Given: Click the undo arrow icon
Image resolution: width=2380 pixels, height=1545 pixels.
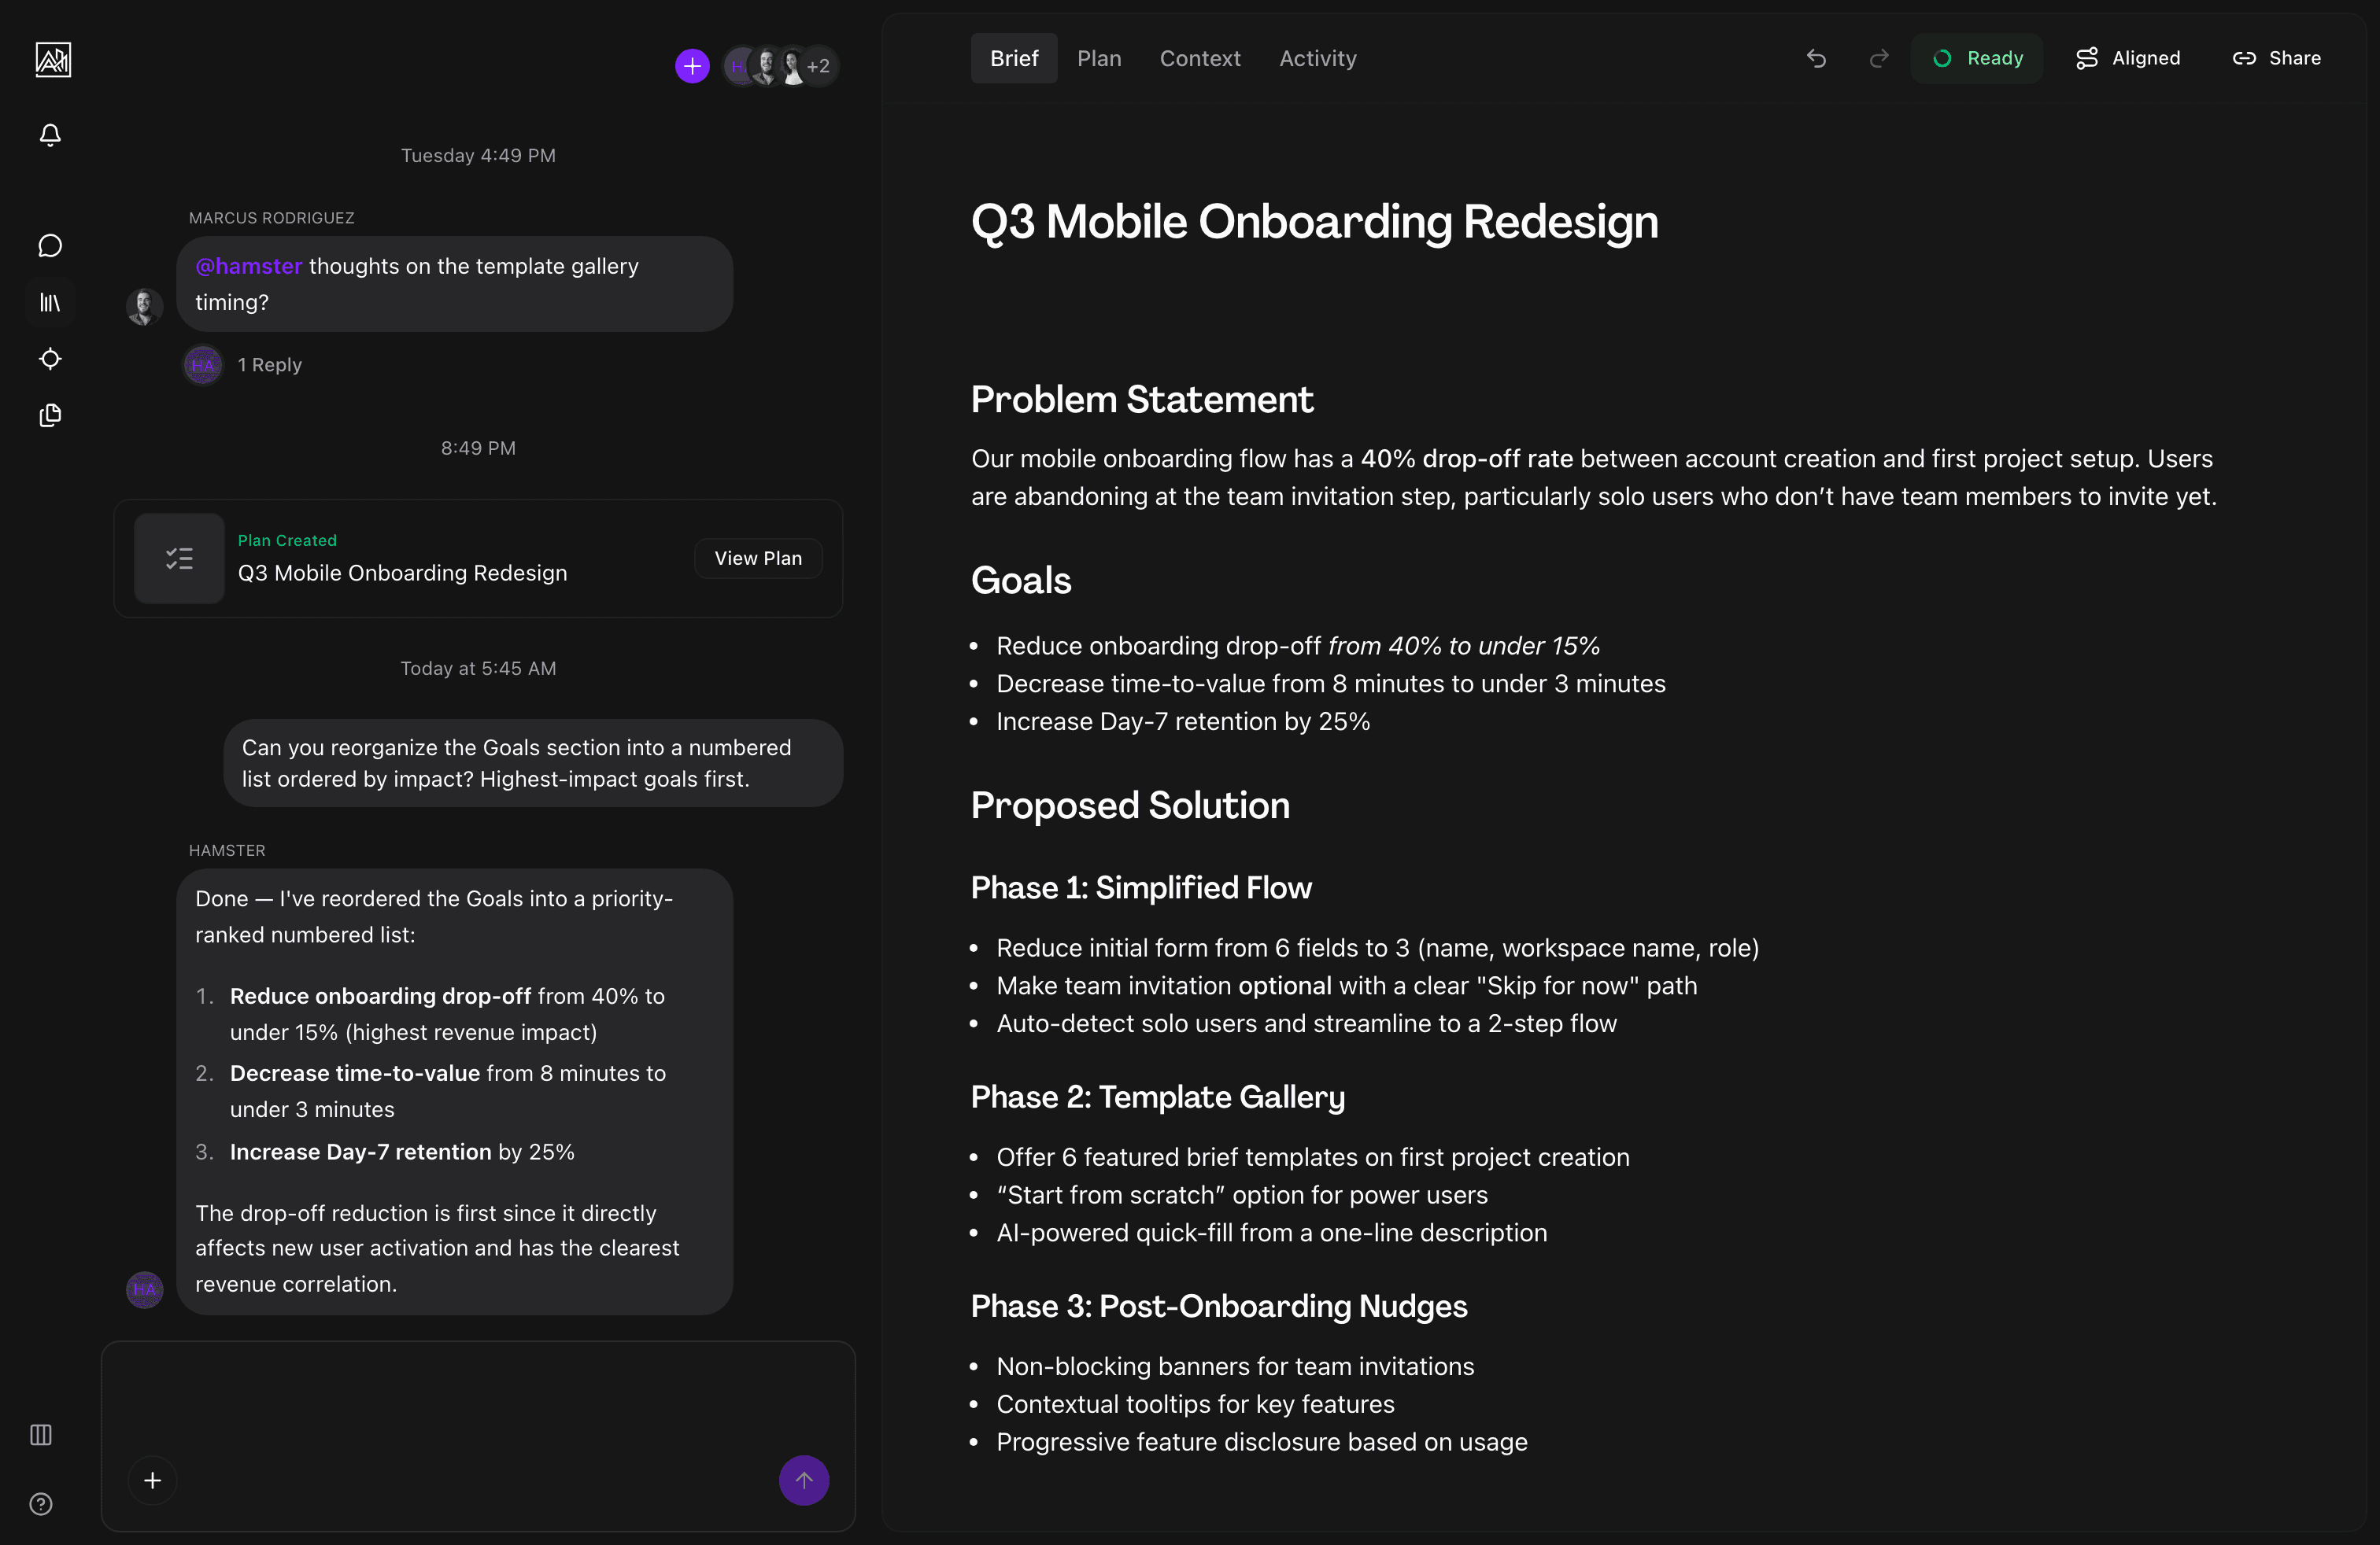Looking at the screenshot, I should pos(1816,58).
